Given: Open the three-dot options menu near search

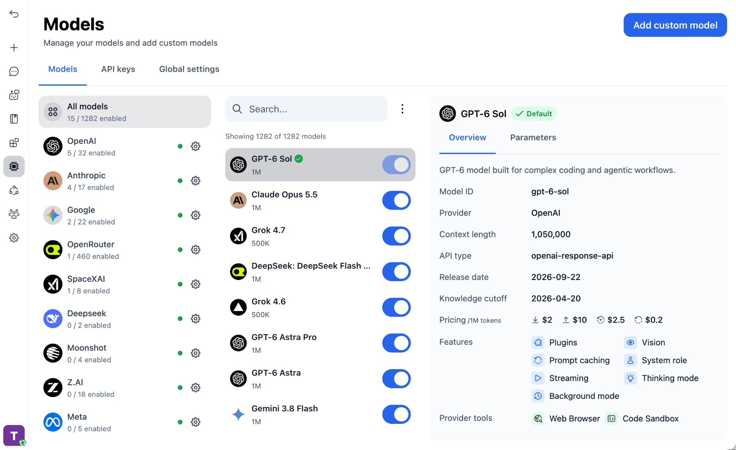Looking at the screenshot, I should 402,109.
